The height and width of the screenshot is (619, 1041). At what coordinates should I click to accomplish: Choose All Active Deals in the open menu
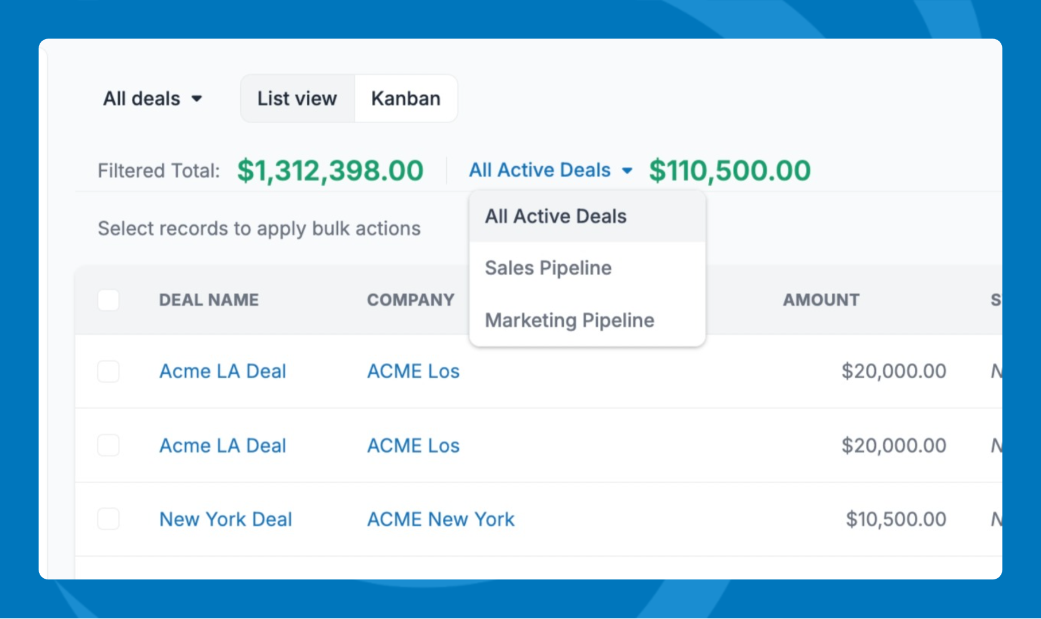555,217
